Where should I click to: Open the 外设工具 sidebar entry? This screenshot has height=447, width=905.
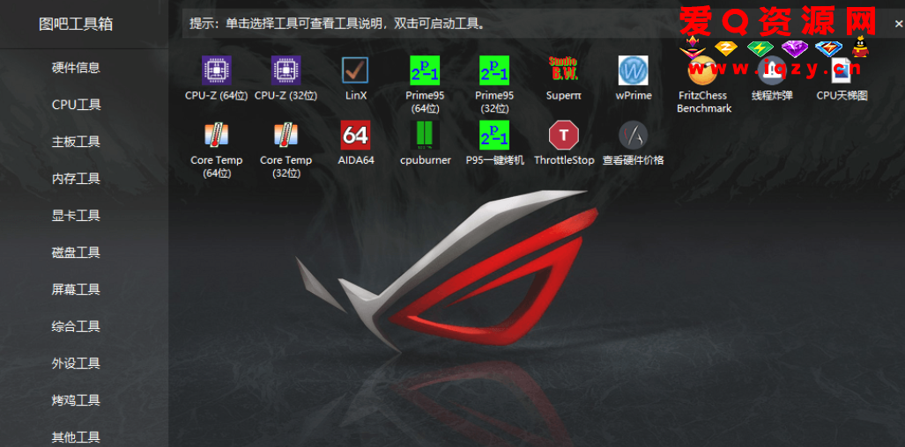[76, 363]
